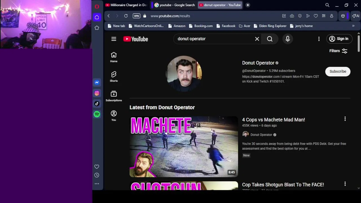Screen dimensions: 361x203
Task: Open Spotify in the Opera sidebar
Action: [x=97, y=114]
